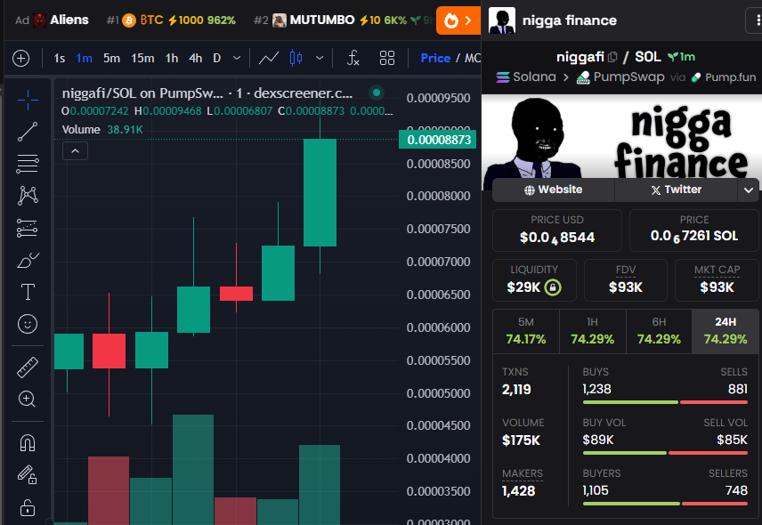Click the FDV $93K box
Screen dimensions: 762x525
tap(626, 280)
